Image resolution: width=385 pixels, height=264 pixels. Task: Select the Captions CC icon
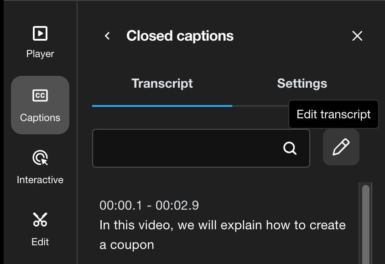click(x=40, y=95)
